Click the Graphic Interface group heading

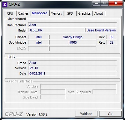point(20,81)
